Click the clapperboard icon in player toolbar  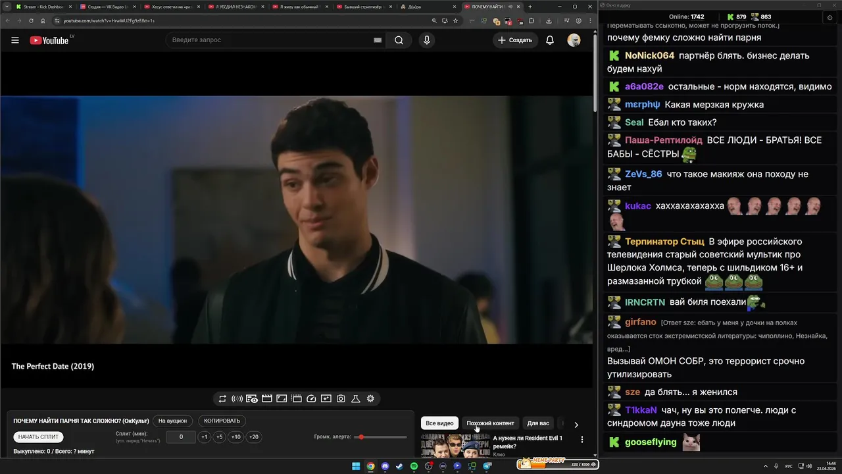coord(266,399)
